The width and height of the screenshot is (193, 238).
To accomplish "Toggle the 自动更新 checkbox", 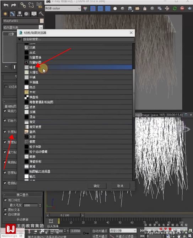I will pyautogui.click(x=5, y=214).
